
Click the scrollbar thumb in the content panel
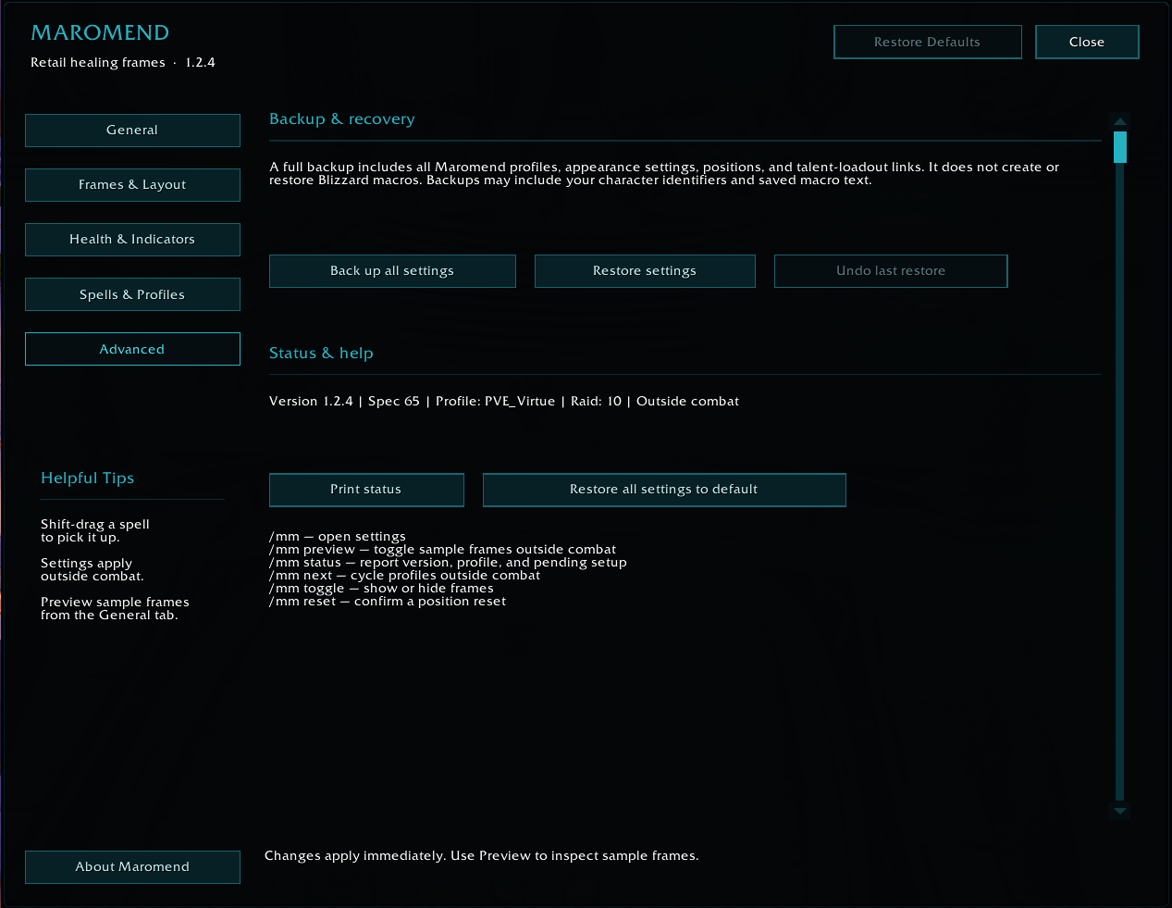[x=1120, y=147]
